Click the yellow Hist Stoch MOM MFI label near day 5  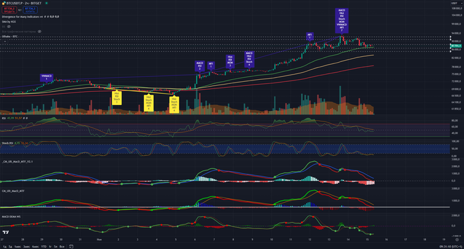174,105
